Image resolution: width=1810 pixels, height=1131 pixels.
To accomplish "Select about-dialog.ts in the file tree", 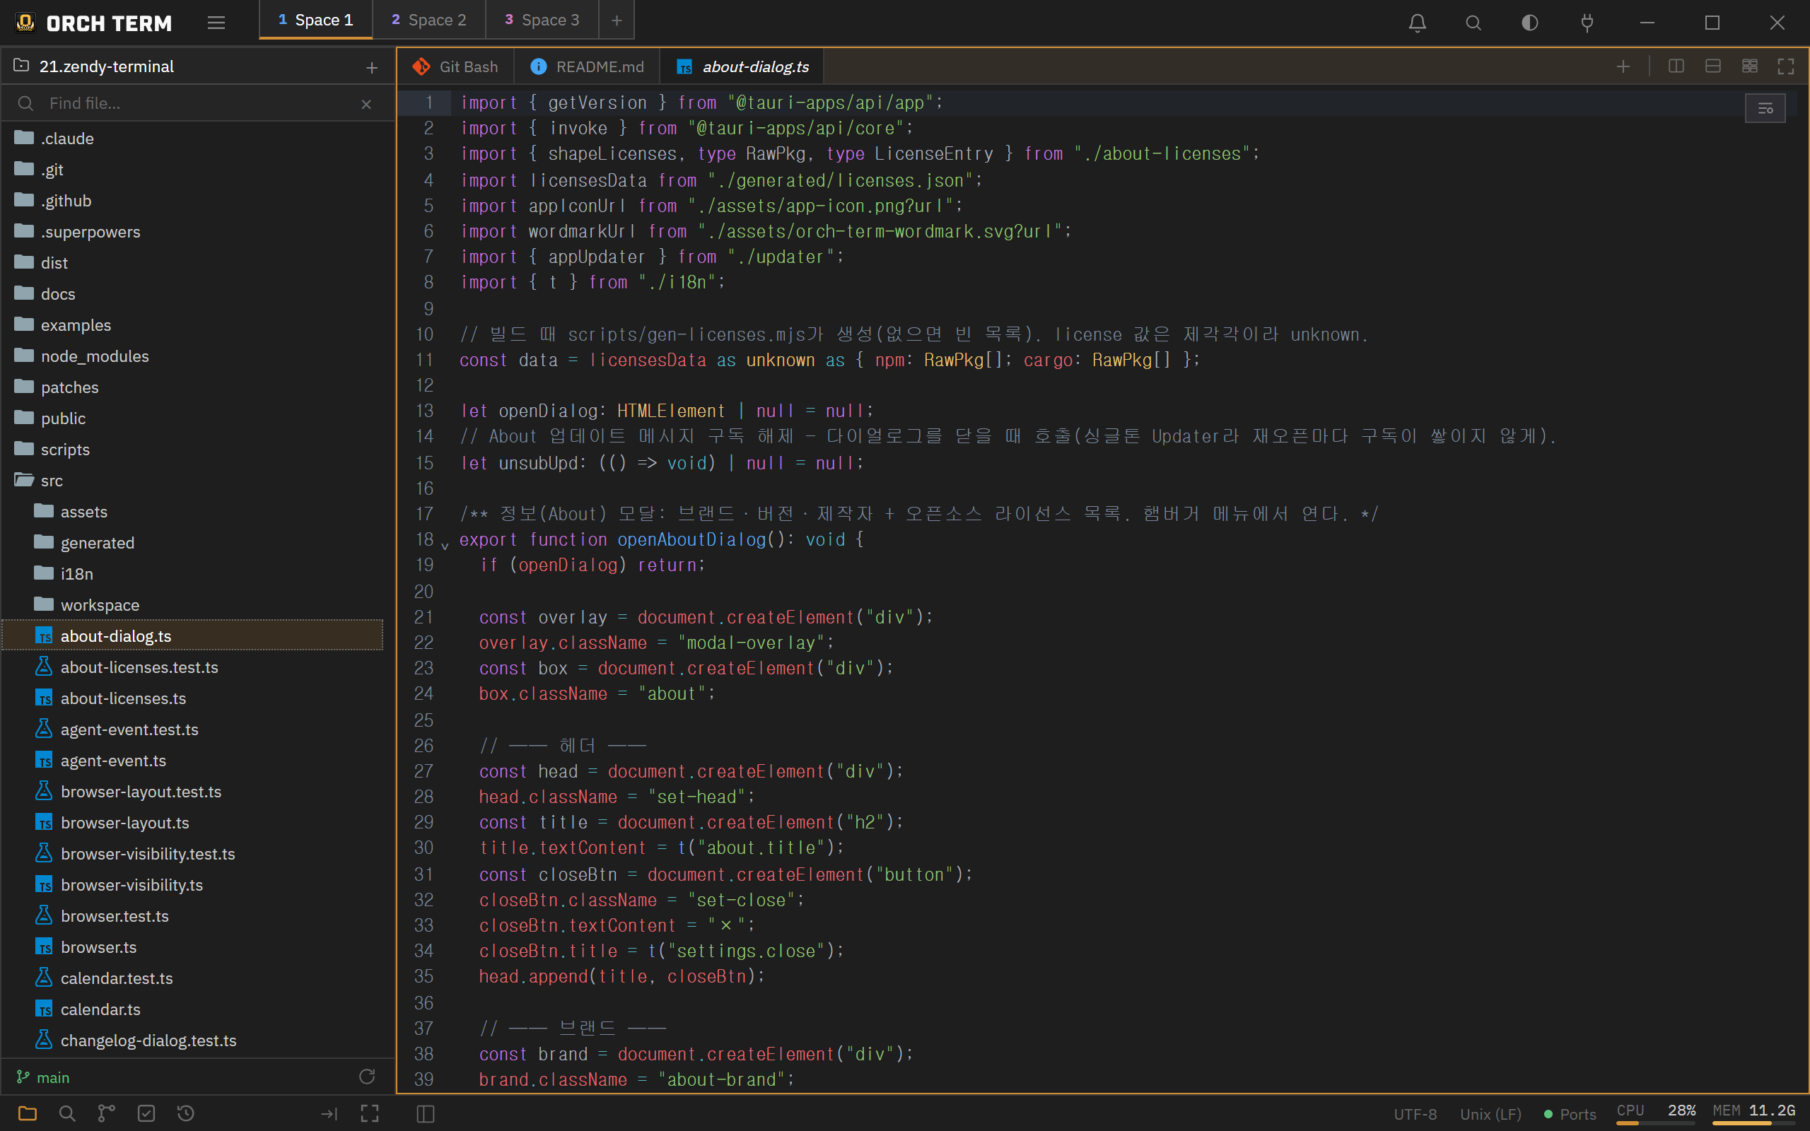I will click(x=194, y=635).
